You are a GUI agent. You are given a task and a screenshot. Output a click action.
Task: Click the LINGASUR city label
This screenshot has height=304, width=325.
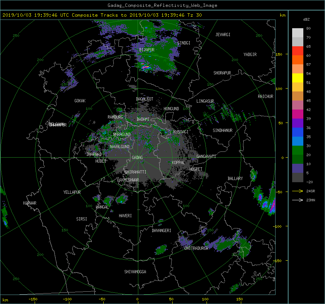(x=205, y=101)
